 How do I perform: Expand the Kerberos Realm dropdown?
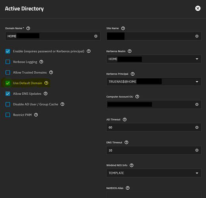coord(154,59)
